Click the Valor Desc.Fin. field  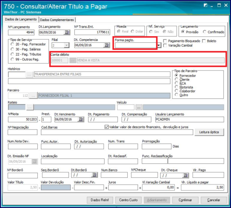[89, 188]
